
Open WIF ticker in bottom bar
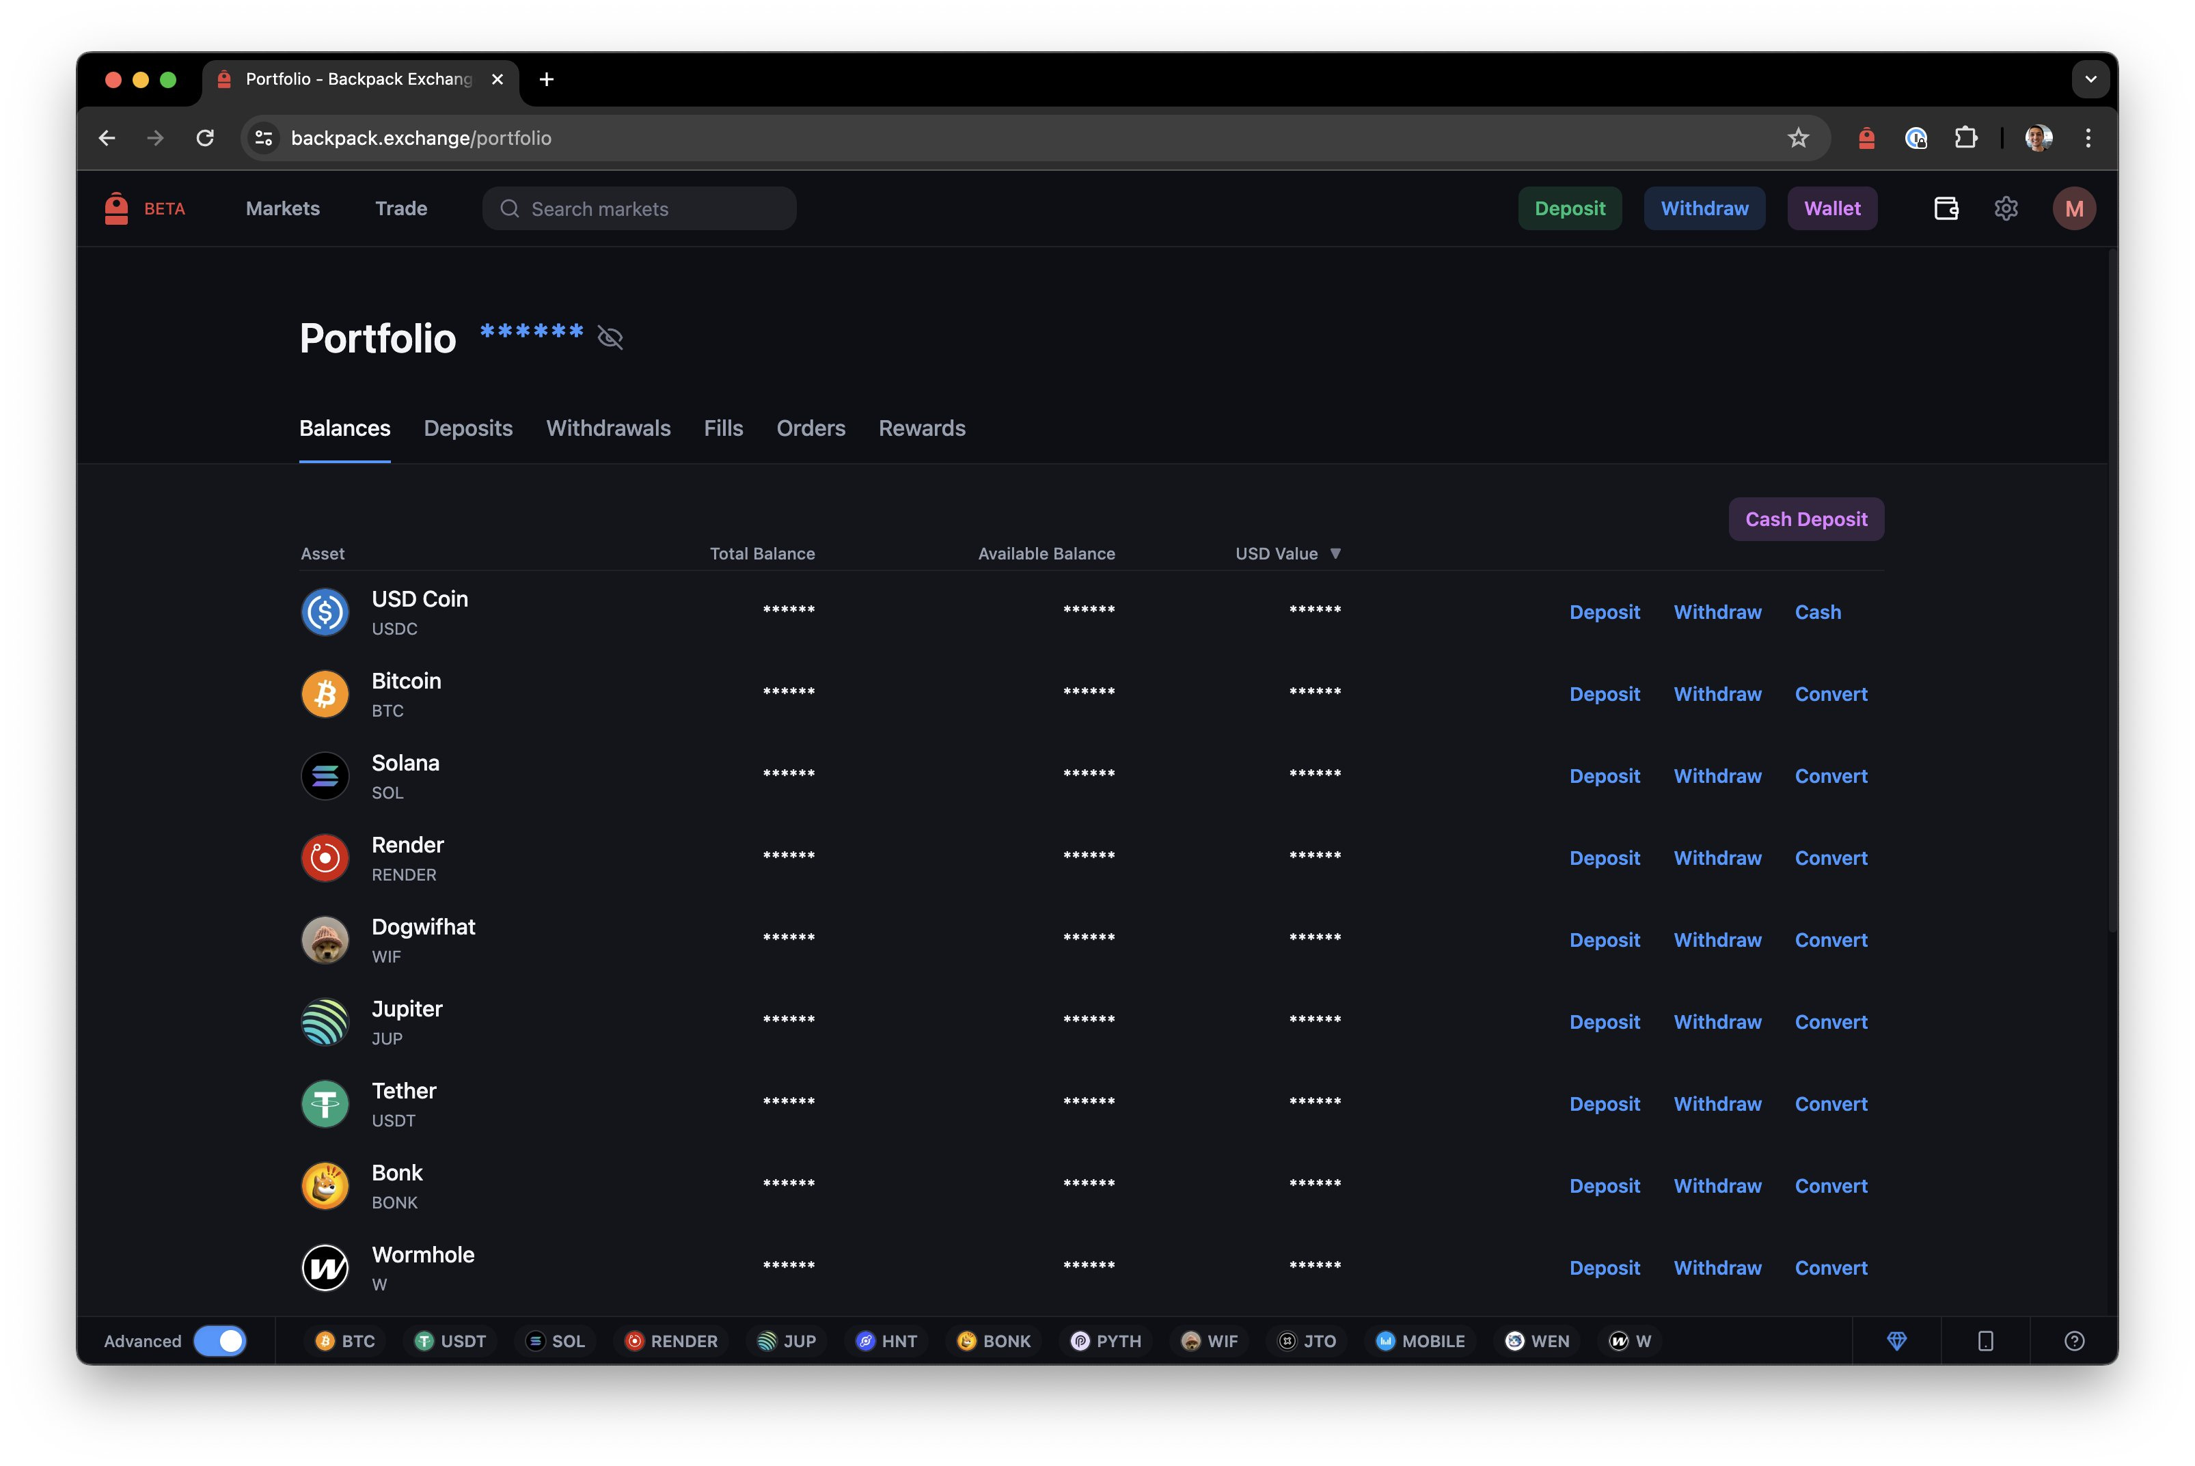tap(1210, 1341)
